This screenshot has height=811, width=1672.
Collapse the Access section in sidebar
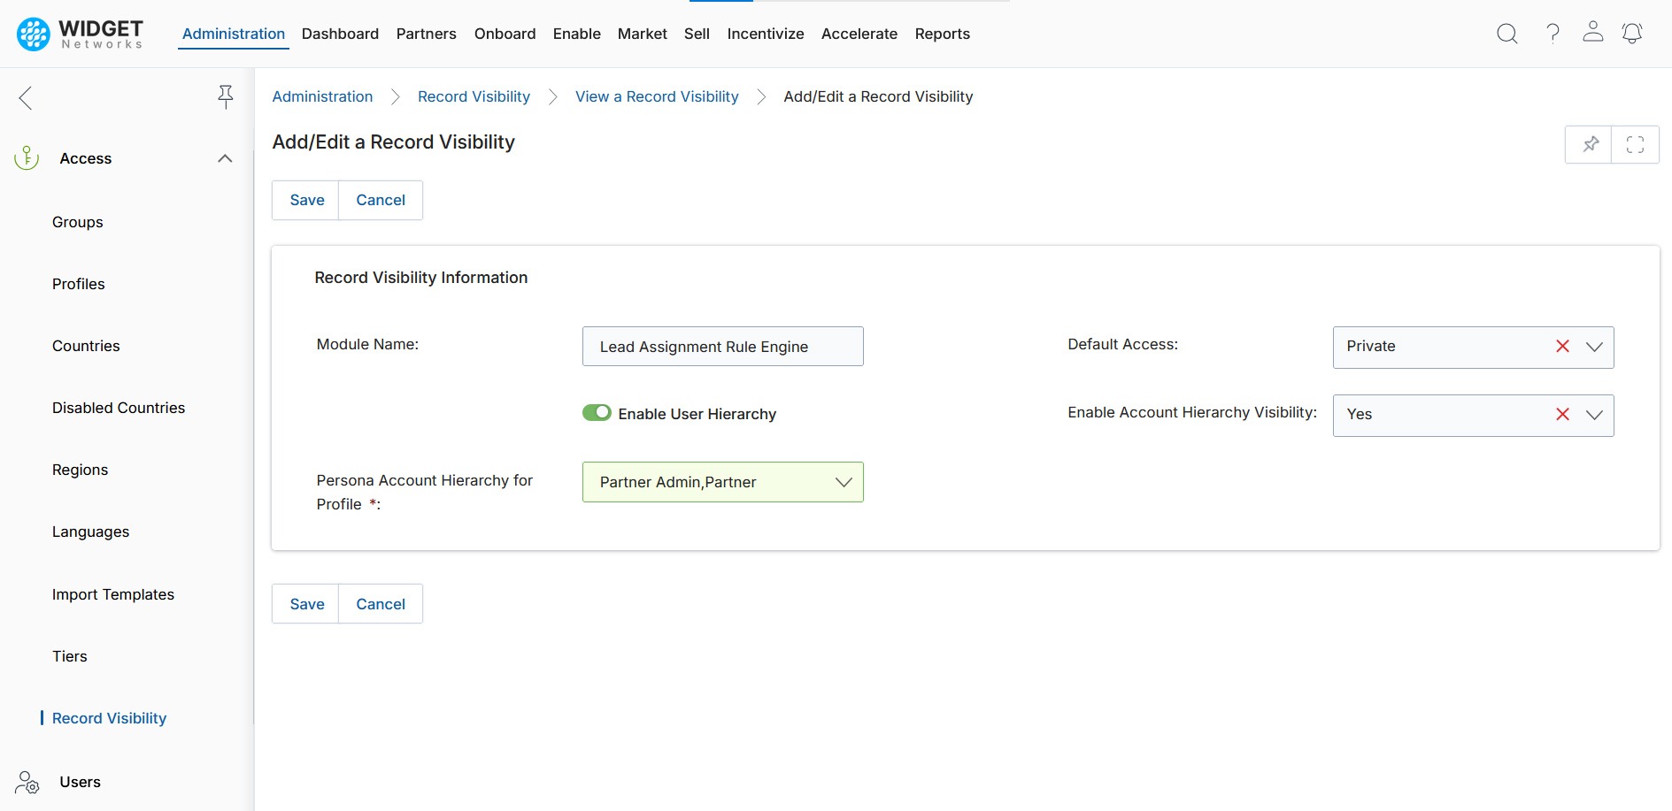[x=225, y=158]
